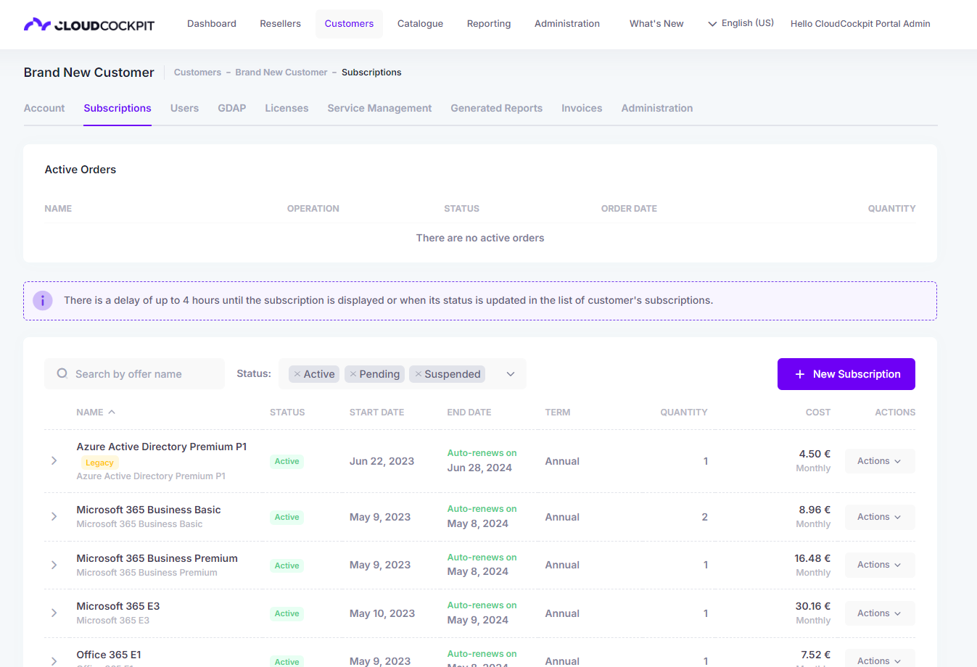Click the Jun 28, 2024 end date

point(479,468)
